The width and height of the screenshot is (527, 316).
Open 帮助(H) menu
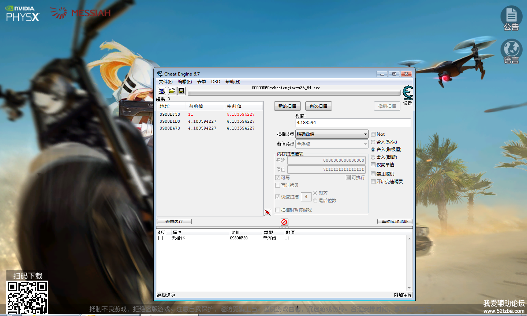pos(233,82)
